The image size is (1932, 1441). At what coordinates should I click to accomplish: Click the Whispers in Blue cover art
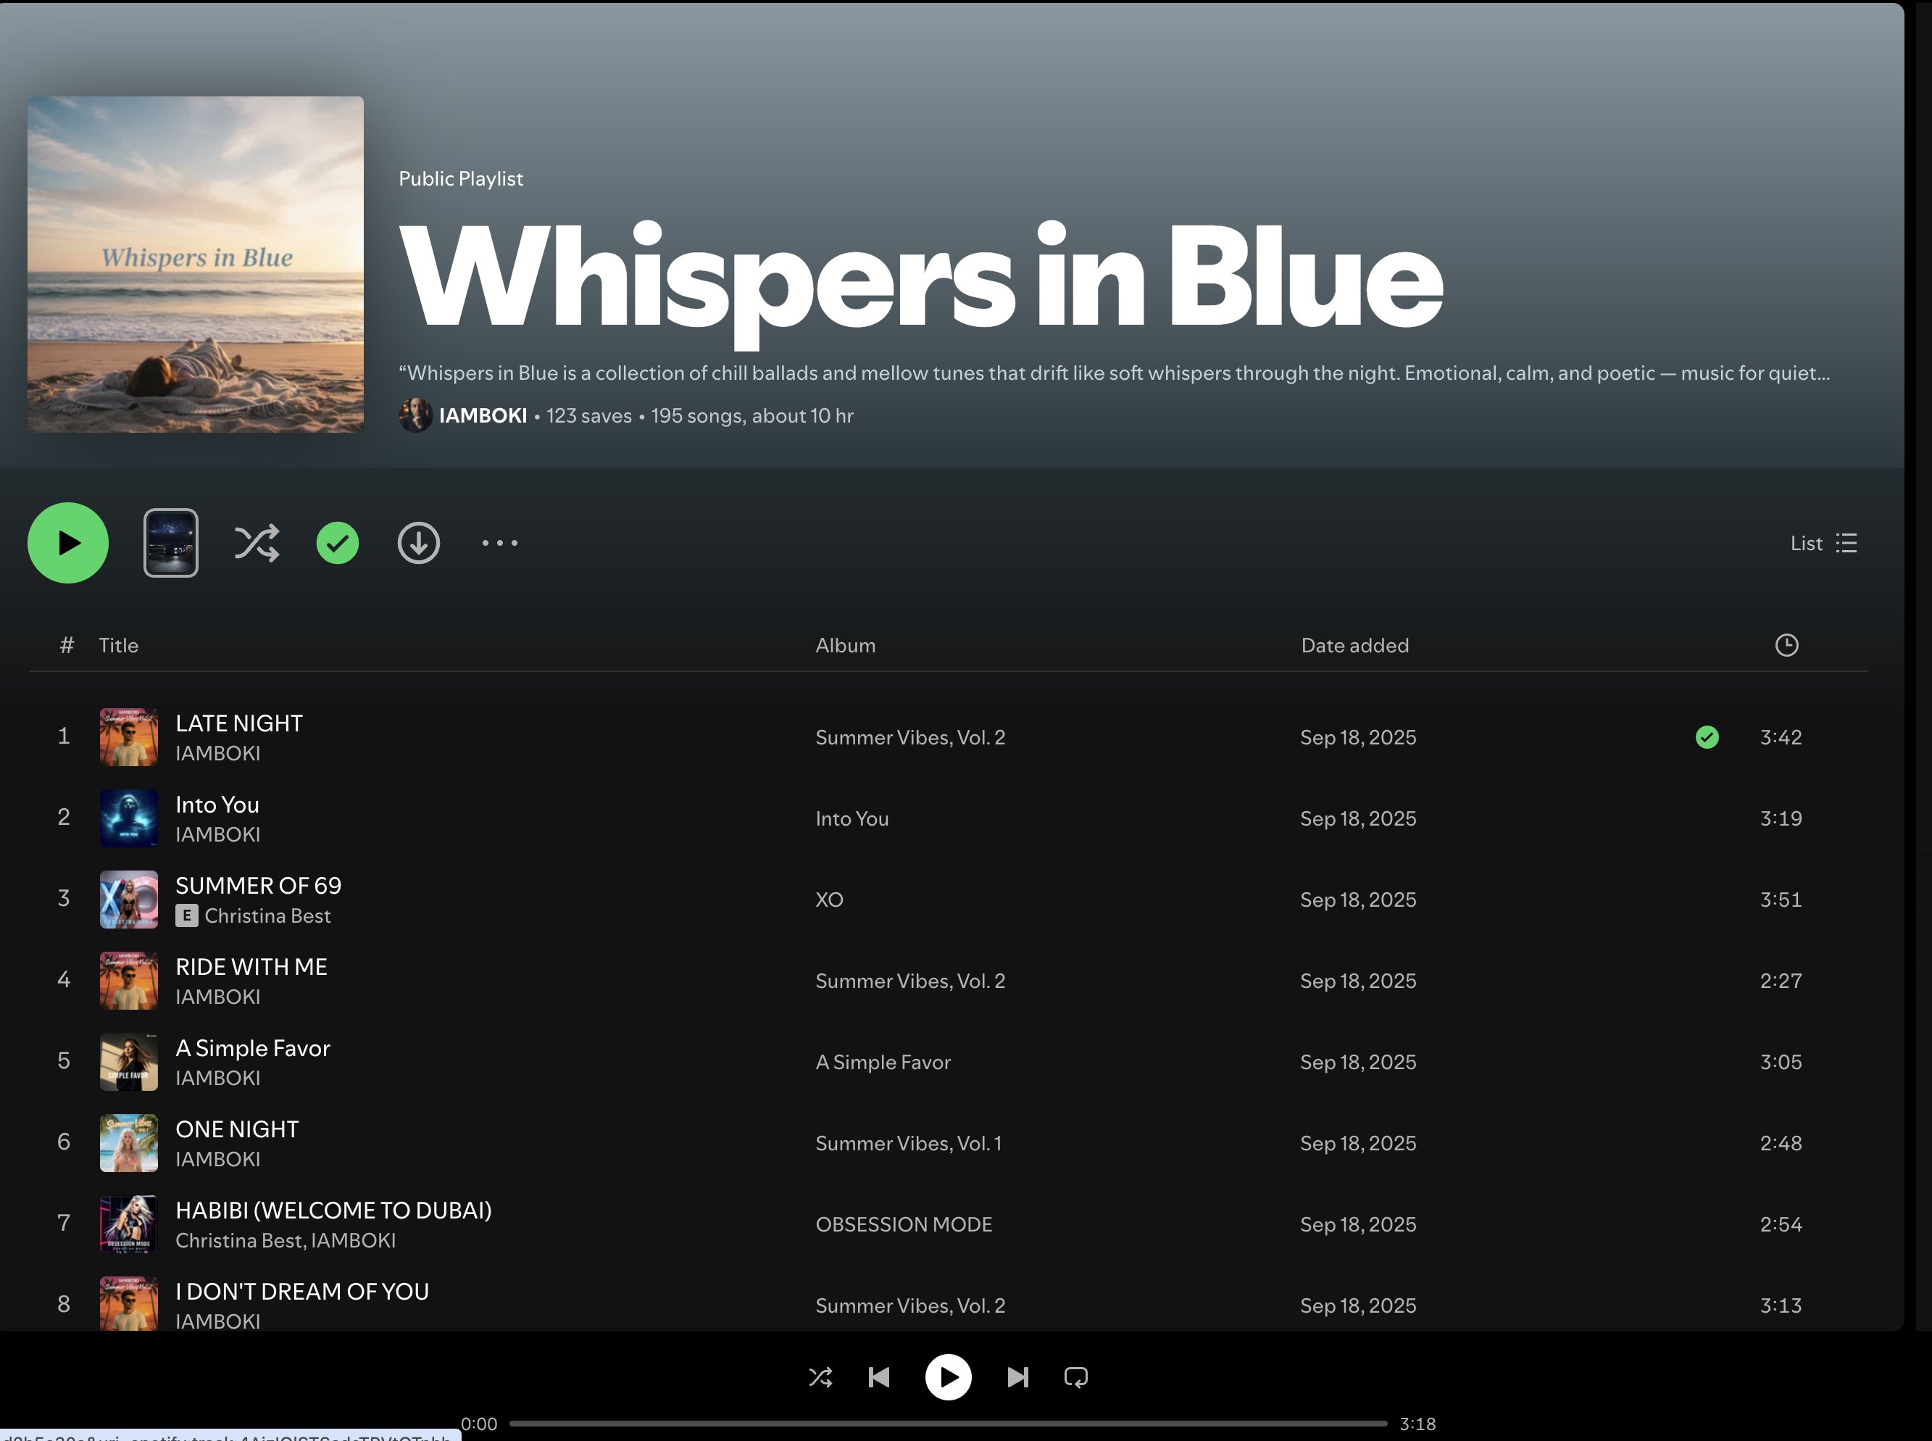tap(195, 263)
